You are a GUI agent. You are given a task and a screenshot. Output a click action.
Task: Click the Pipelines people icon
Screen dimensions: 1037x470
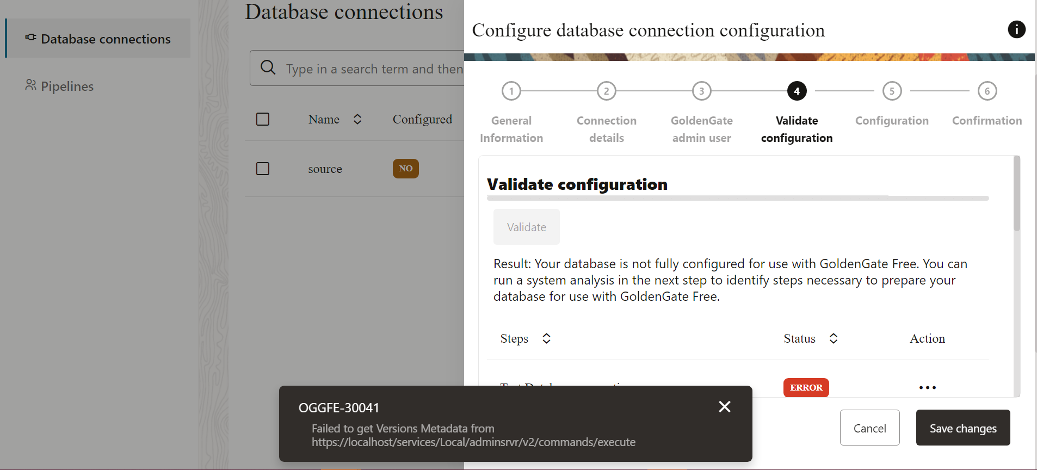click(x=30, y=85)
